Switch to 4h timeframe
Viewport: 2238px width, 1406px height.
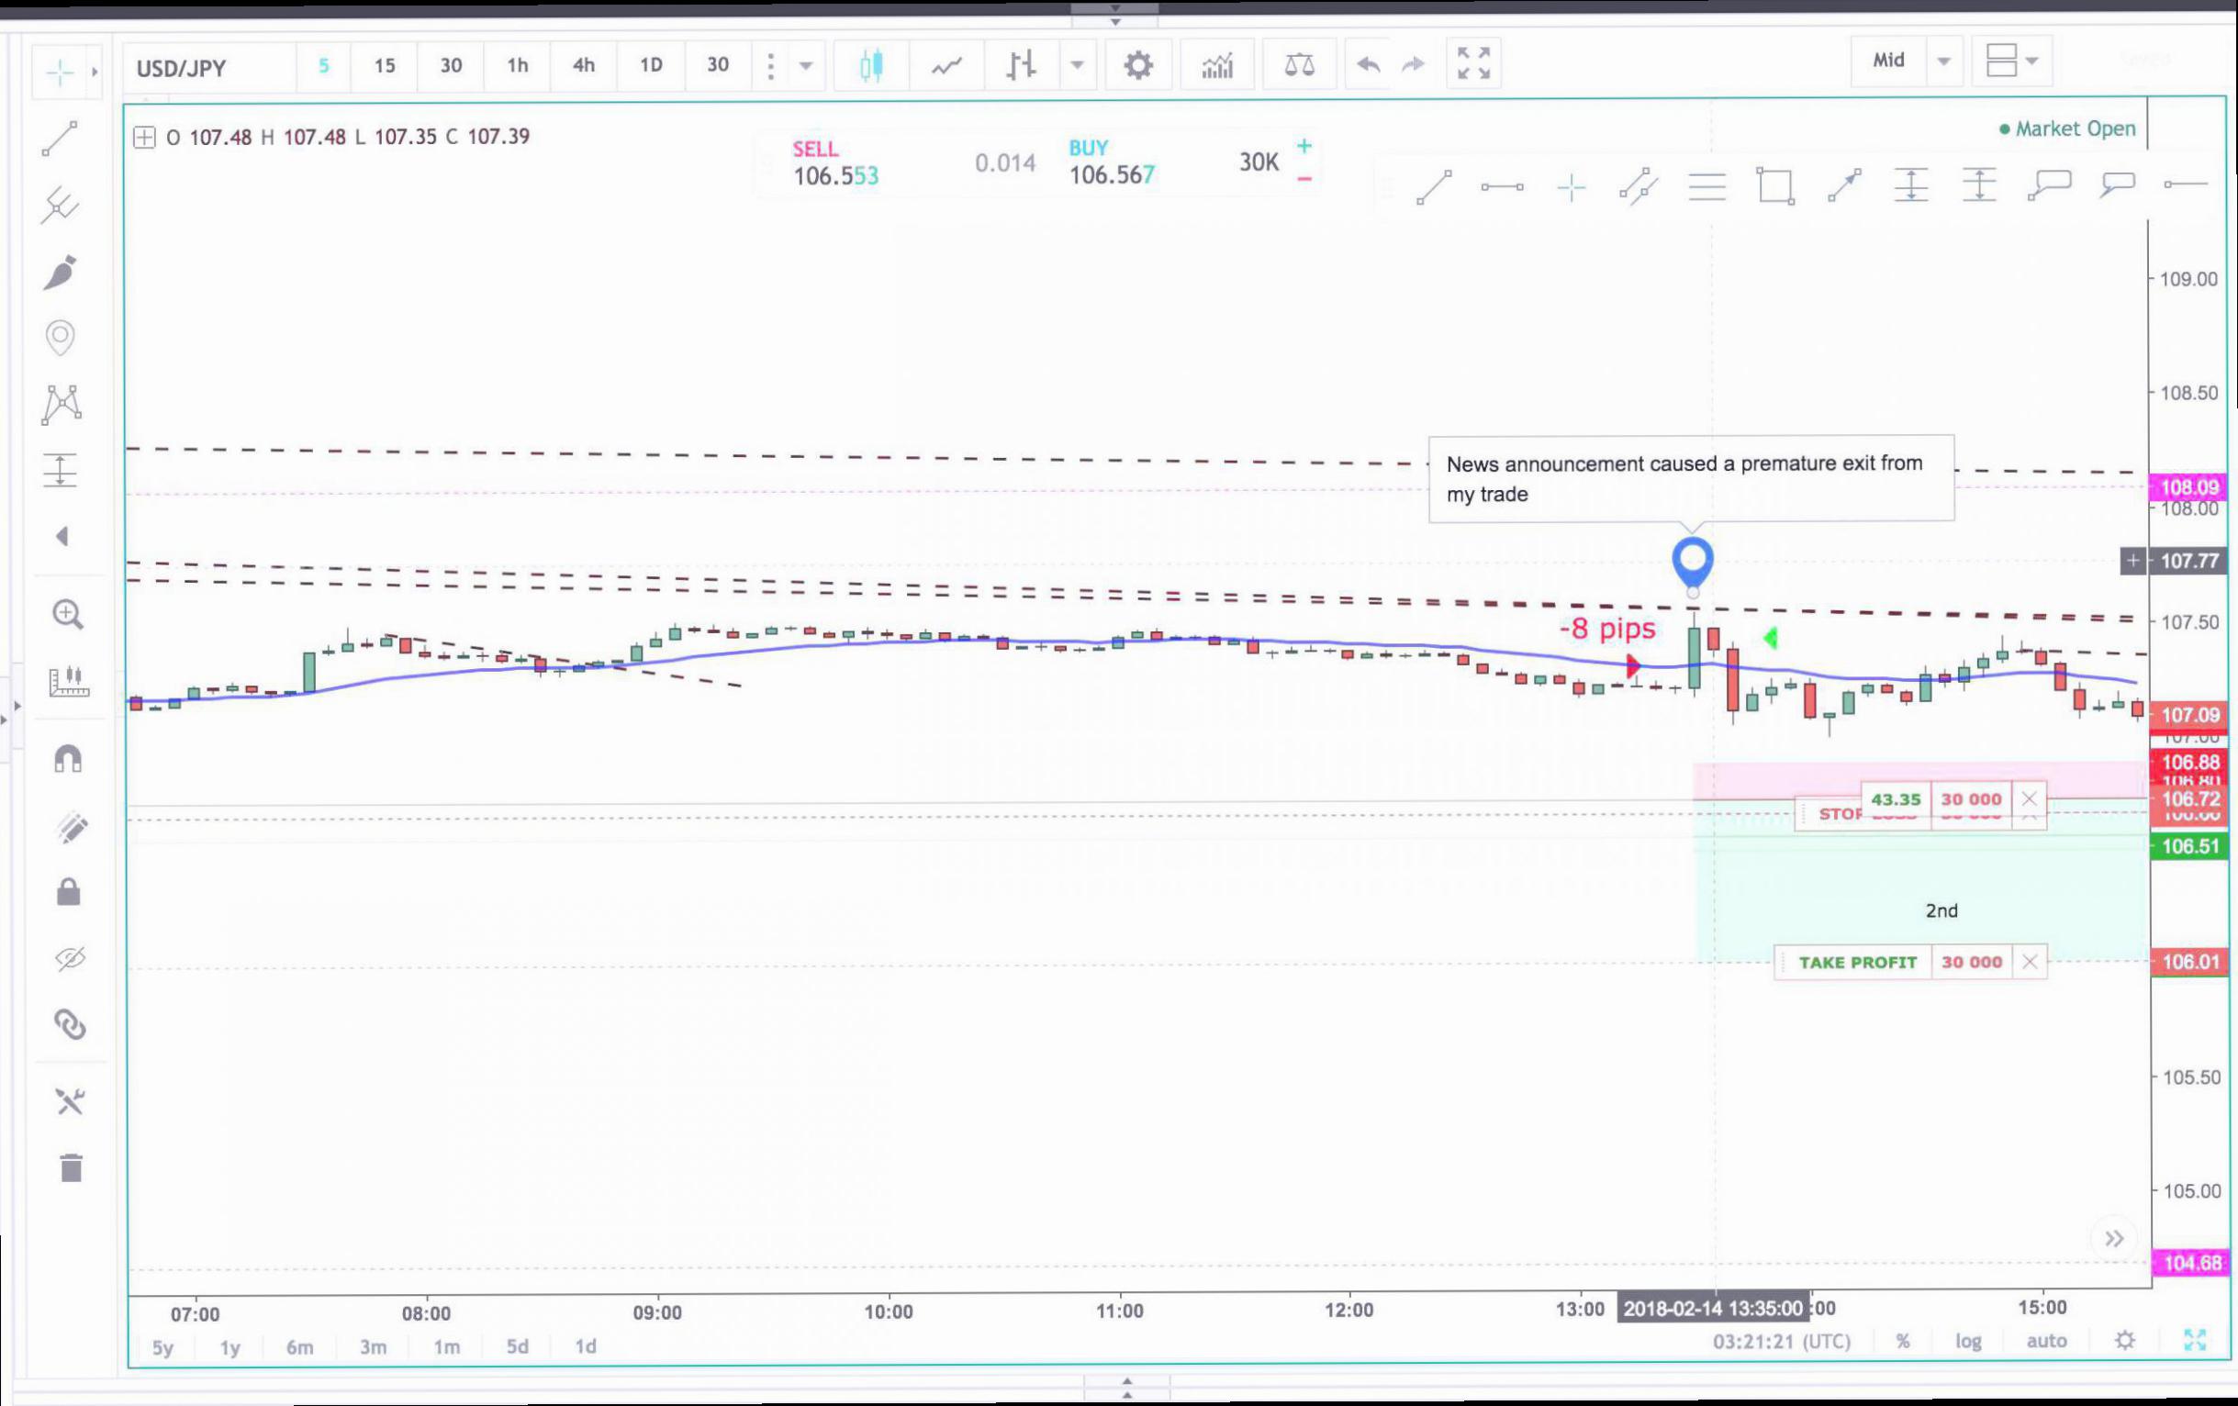(583, 65)
